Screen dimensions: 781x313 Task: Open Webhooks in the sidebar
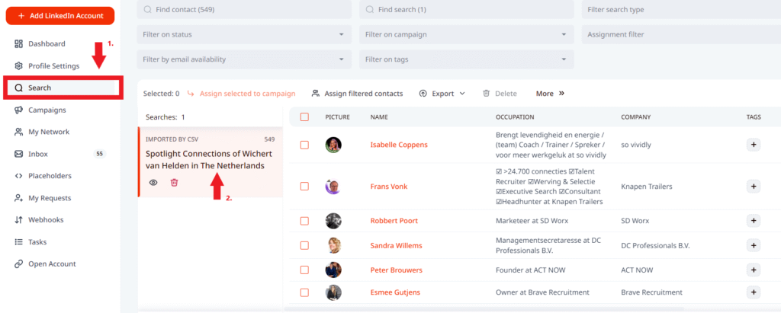(46, 220)
